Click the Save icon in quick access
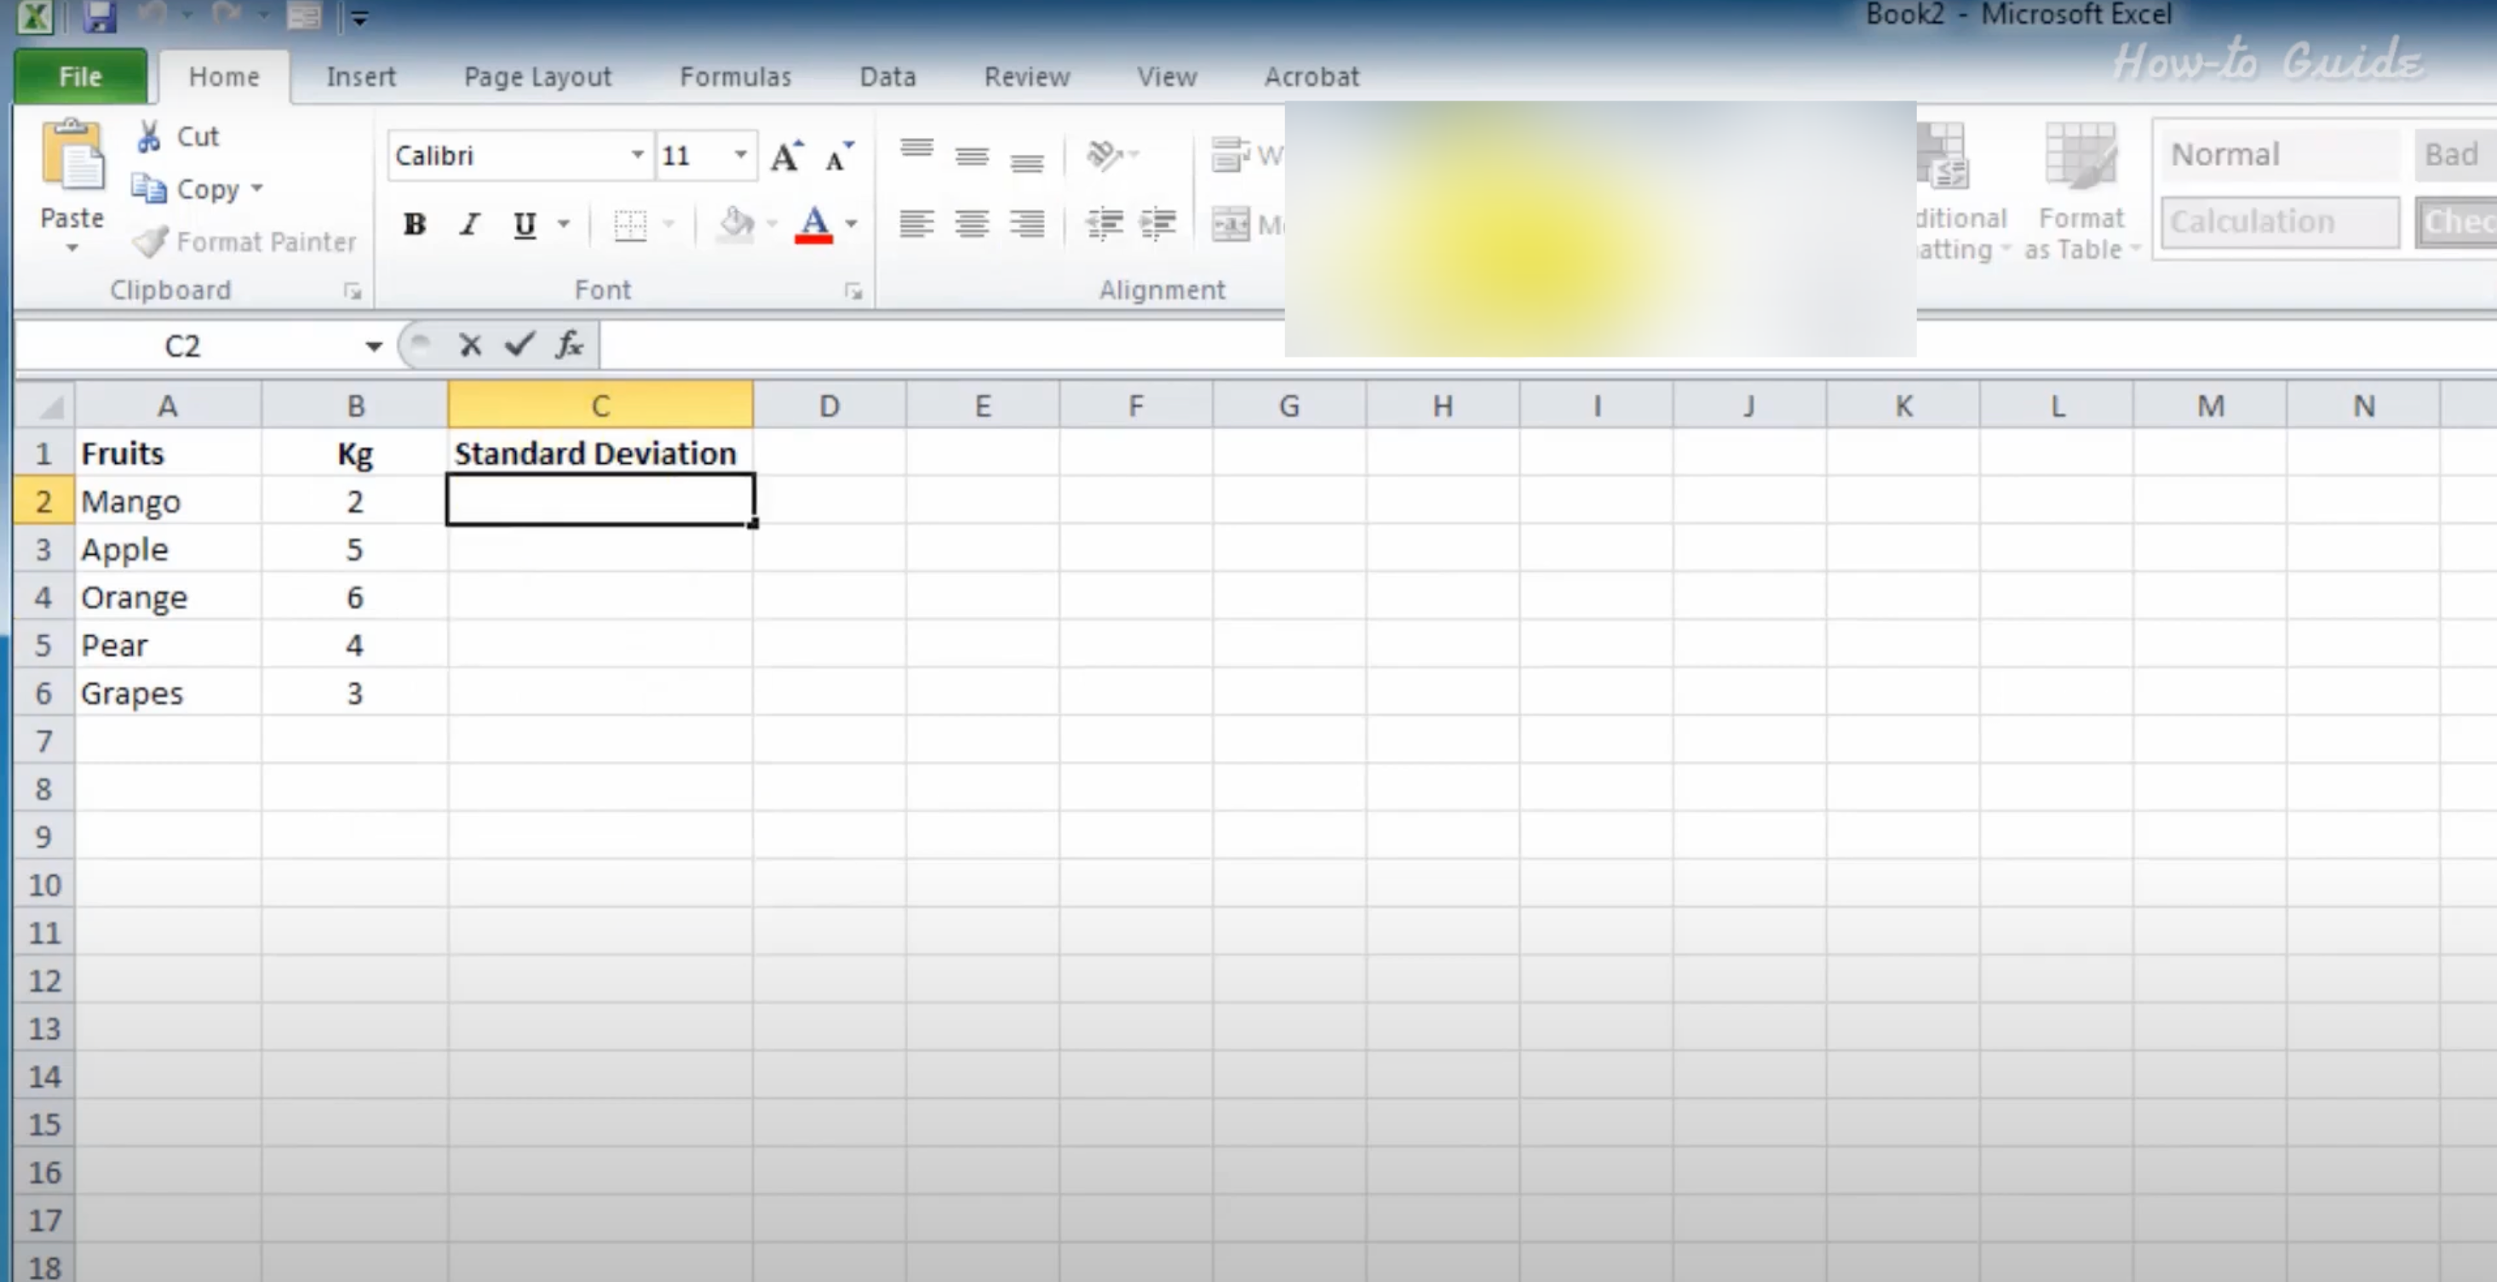This screenshot has height=1282, width=2497. pyautogui.click(x=99, y=15)
